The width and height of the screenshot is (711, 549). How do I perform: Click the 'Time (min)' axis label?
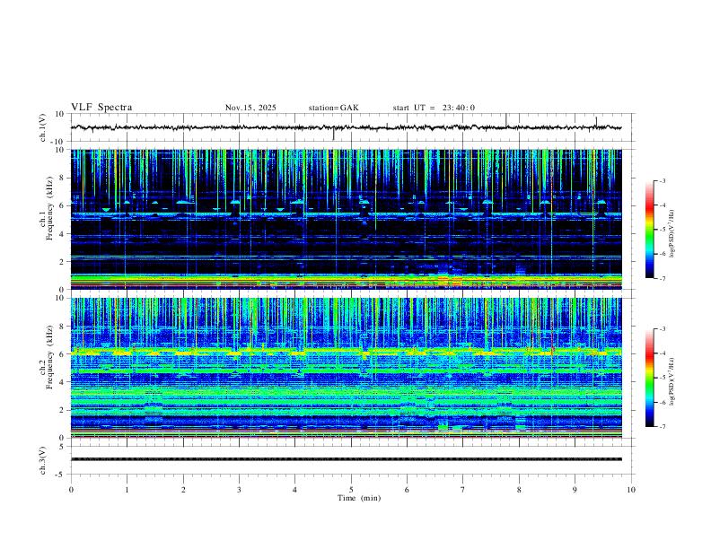point(359,498)
